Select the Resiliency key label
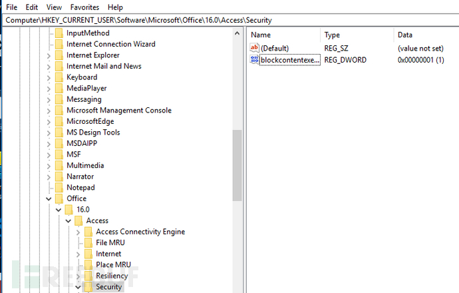Viewport: 459px width, 293px height. [x=112, y=276]
